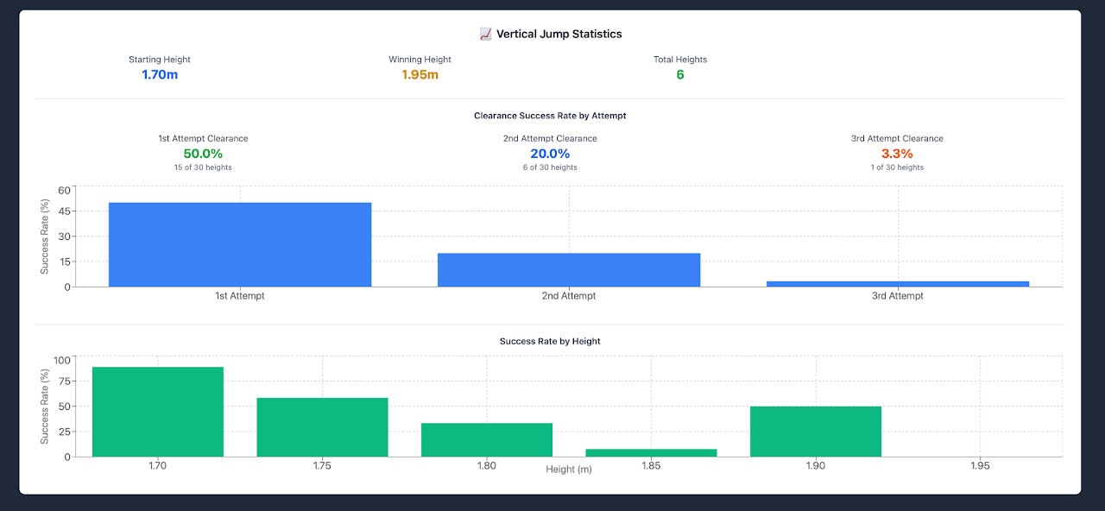Viewport: 1105px width, 511px height.
Task: Click the blue 1st Attempt bar
Action: coord(240,244)
